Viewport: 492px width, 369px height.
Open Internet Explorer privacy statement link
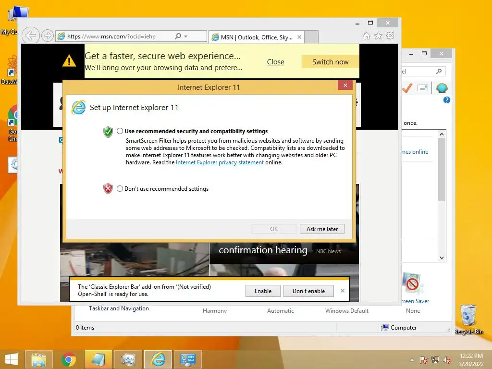click(220, 162)
